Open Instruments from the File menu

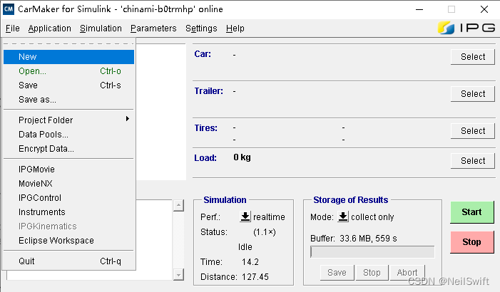click(x=68, y=212)
